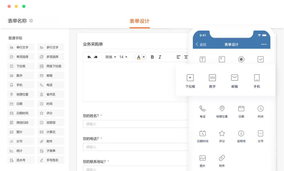Toggle bold formatting in the editor
Screen dimensions: 284x171
pyautogui.click(x=152, y=57)
